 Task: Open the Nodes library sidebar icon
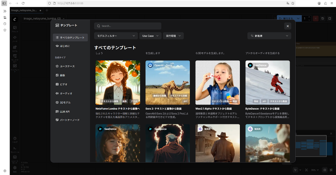[x=15, y=39]
